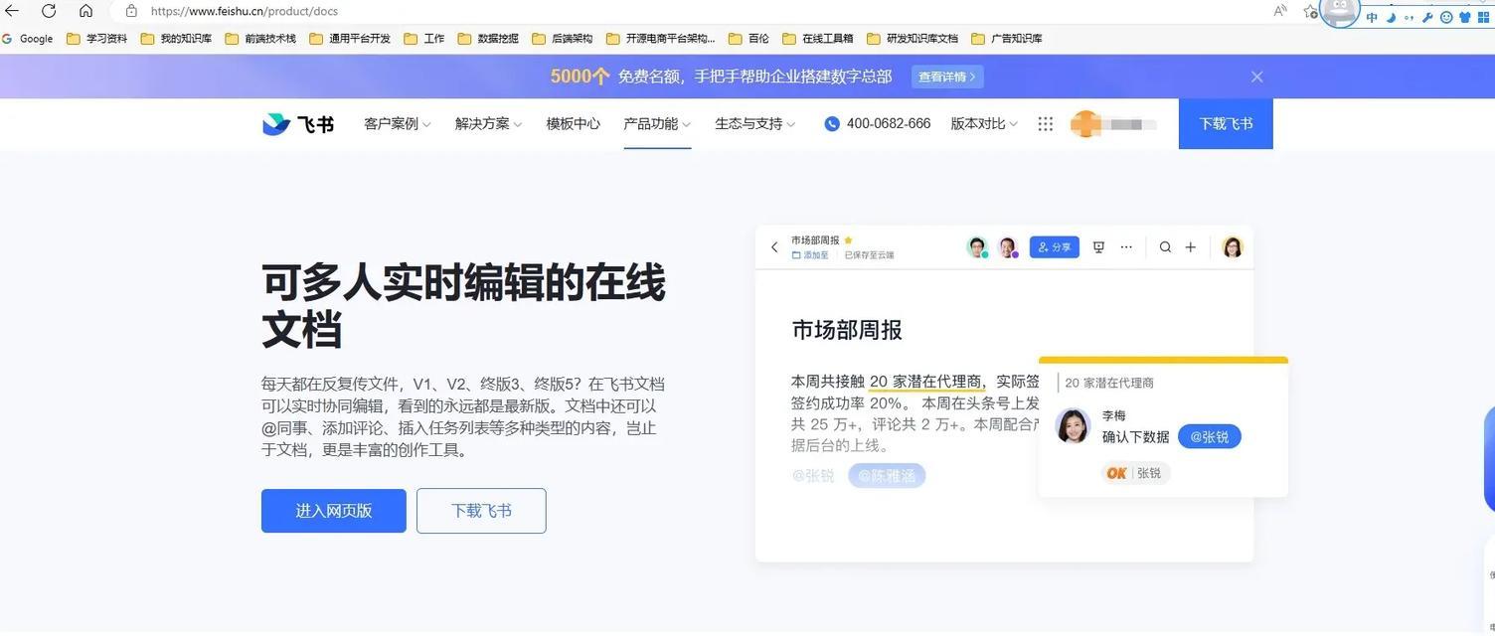Open the 百伦 bookmark folder
Viewport: 1495px width, 636px height.
pyautogui.click(x=748, y=39)
